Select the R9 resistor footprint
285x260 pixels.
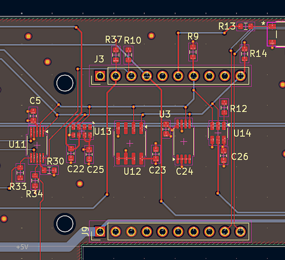tap(193, 52)
